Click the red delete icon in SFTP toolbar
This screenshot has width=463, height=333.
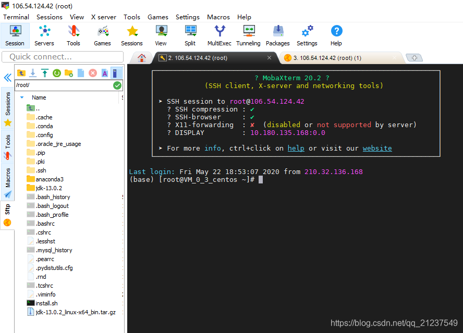coord(93,73)
